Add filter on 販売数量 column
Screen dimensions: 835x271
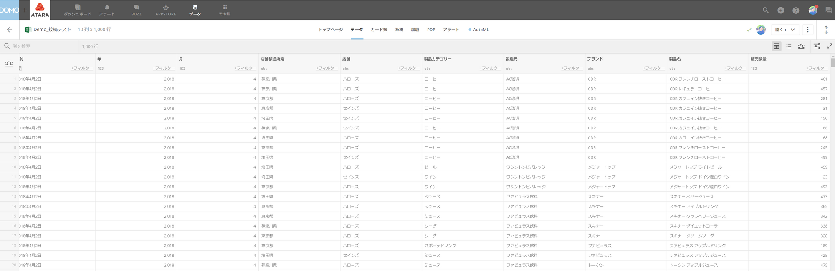point(817,68)
